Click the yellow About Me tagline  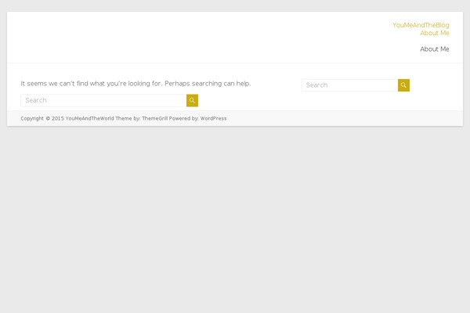click(434, 33)
